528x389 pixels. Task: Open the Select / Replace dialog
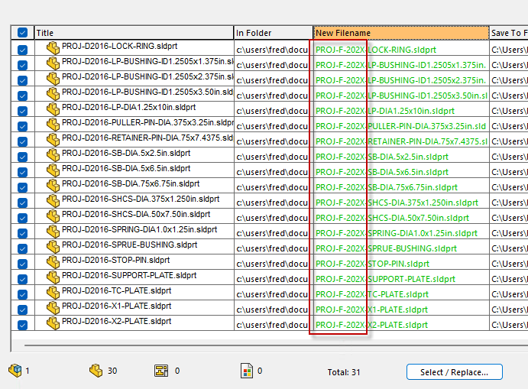pyautogui.click(x=453, y=372)
